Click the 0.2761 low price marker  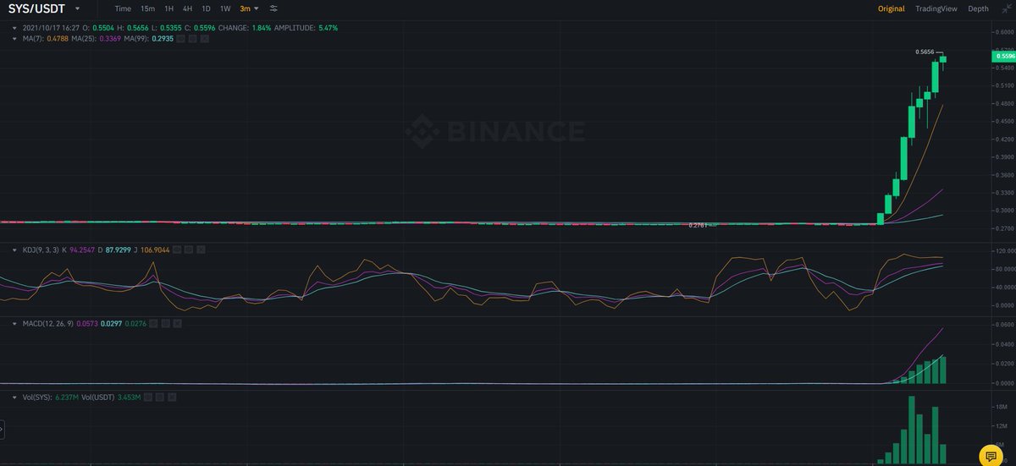click(698, 225)
